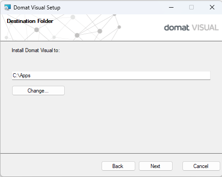Click the grey "VISUAL" word in the logo
The height and width of the screenshot is (177, 222).
coord(205,27)
